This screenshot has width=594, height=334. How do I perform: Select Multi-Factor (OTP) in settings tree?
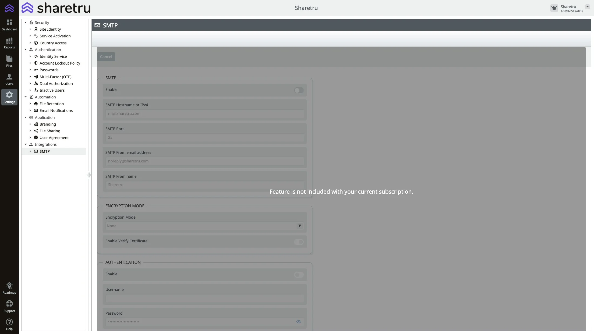click(55, 77)
